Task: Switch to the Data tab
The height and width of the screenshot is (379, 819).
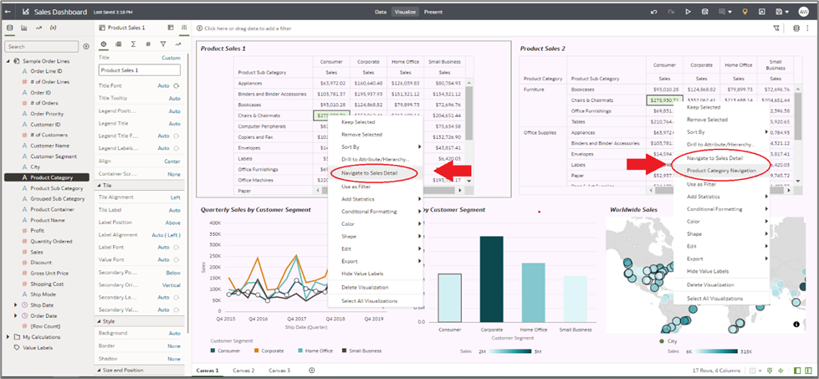Action: point(381,12)
